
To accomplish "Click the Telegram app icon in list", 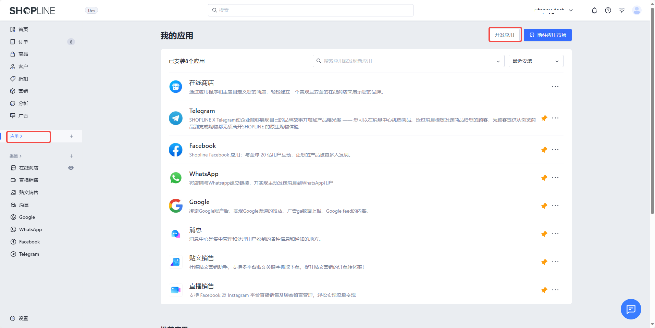I will (176, 118).
